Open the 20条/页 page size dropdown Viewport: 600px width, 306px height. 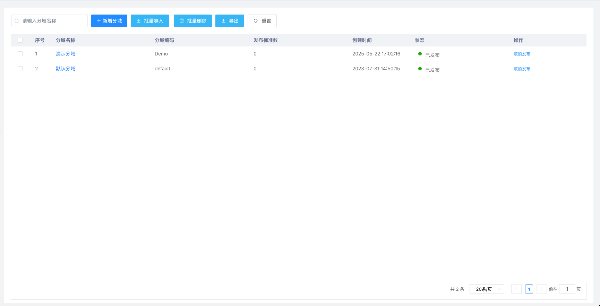[487, 289]
